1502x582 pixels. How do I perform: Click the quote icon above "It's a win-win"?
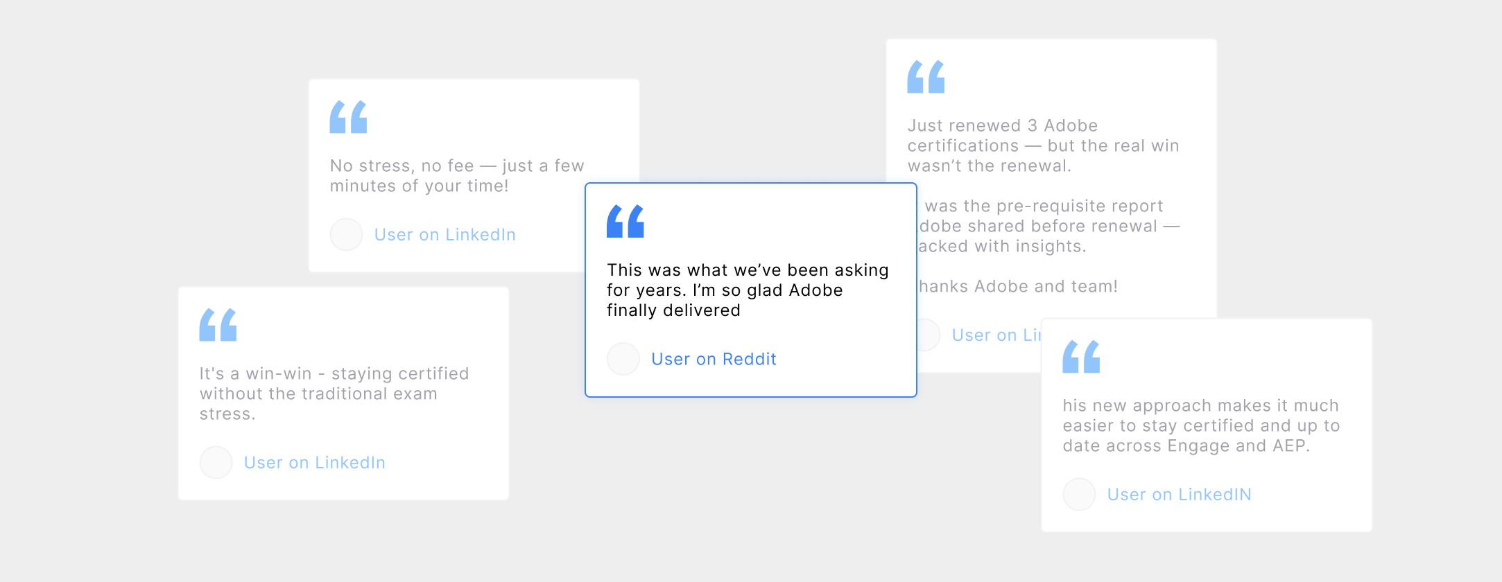(218, 325)
